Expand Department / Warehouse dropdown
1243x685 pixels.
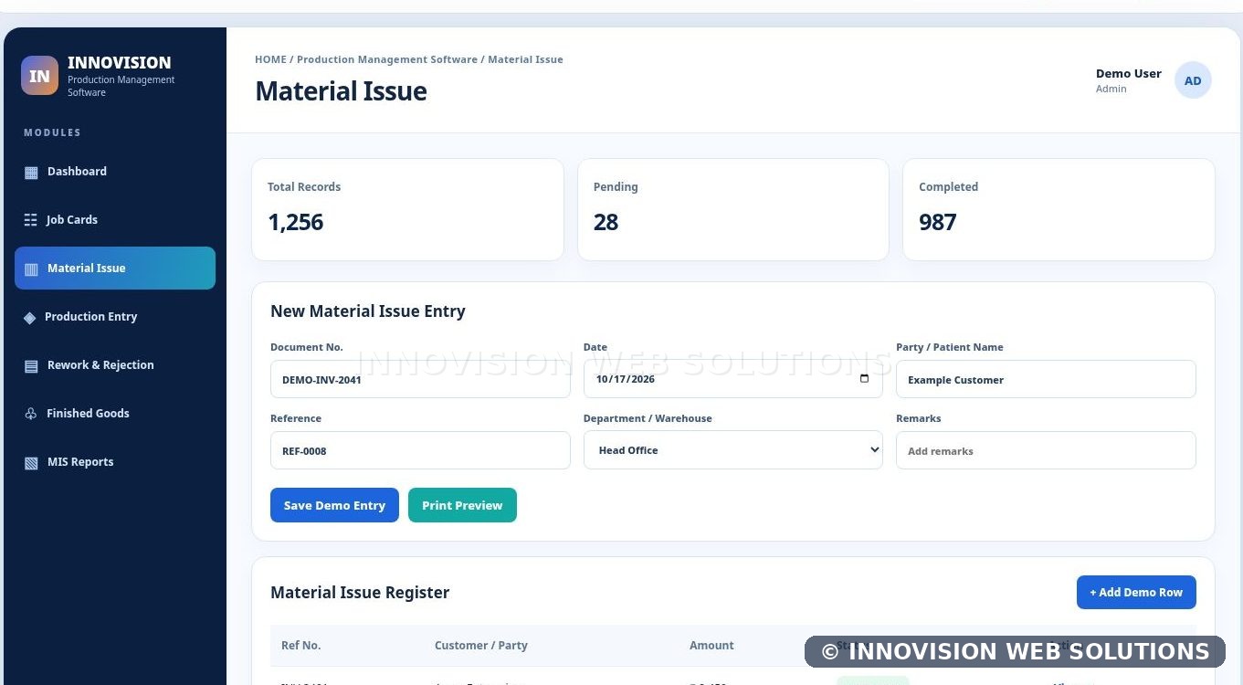733,450
